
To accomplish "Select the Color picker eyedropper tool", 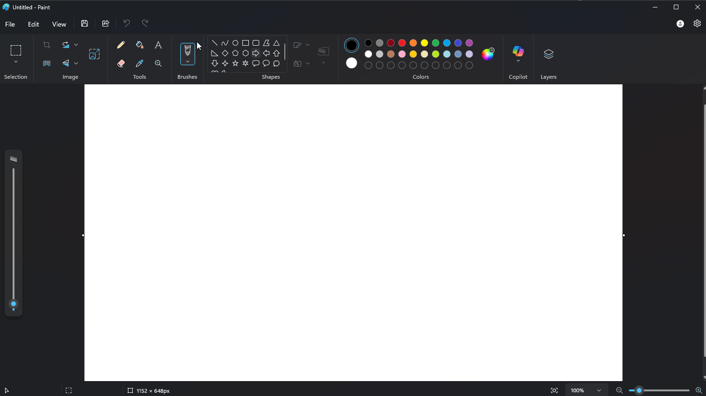I will [140, 63].
